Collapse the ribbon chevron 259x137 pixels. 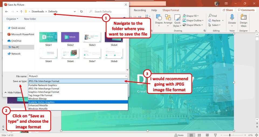256,31
